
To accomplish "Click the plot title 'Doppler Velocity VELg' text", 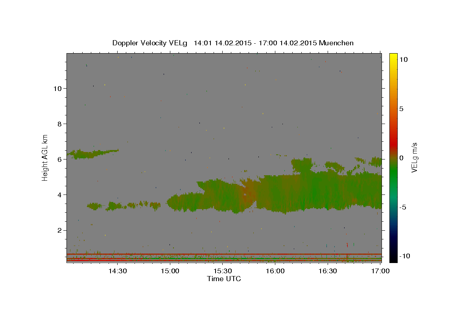I will pos(150,43).
